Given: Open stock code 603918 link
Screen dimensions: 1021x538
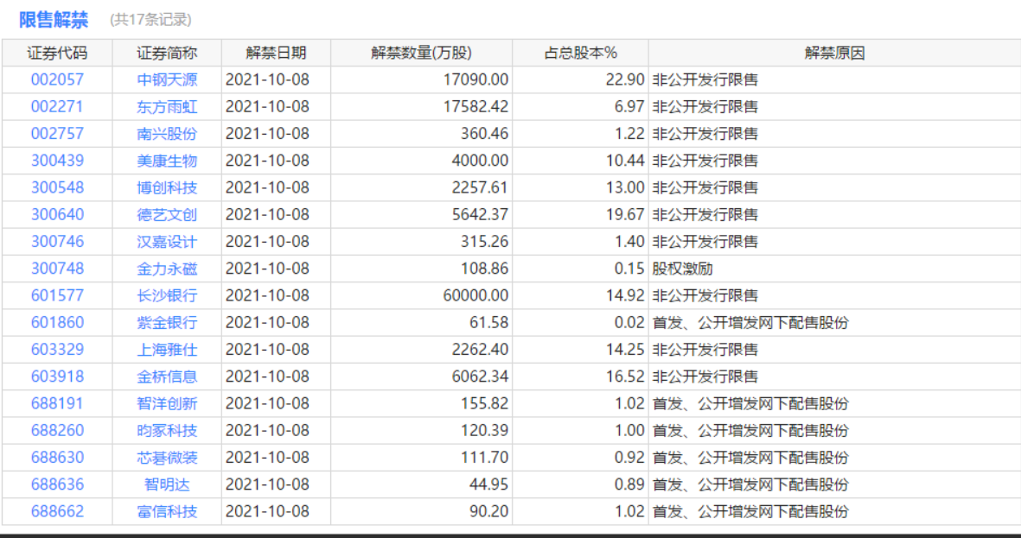Looking at the screenshot, I should coord(57,377).
